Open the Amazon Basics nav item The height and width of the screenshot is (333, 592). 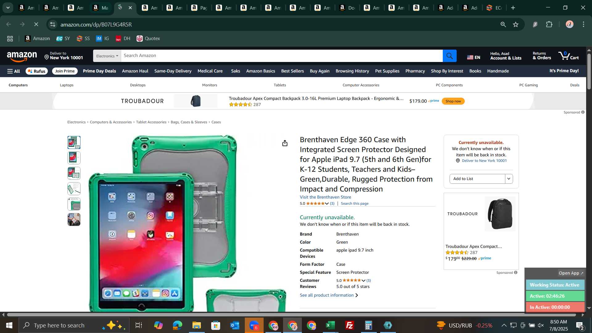[261, 71]
